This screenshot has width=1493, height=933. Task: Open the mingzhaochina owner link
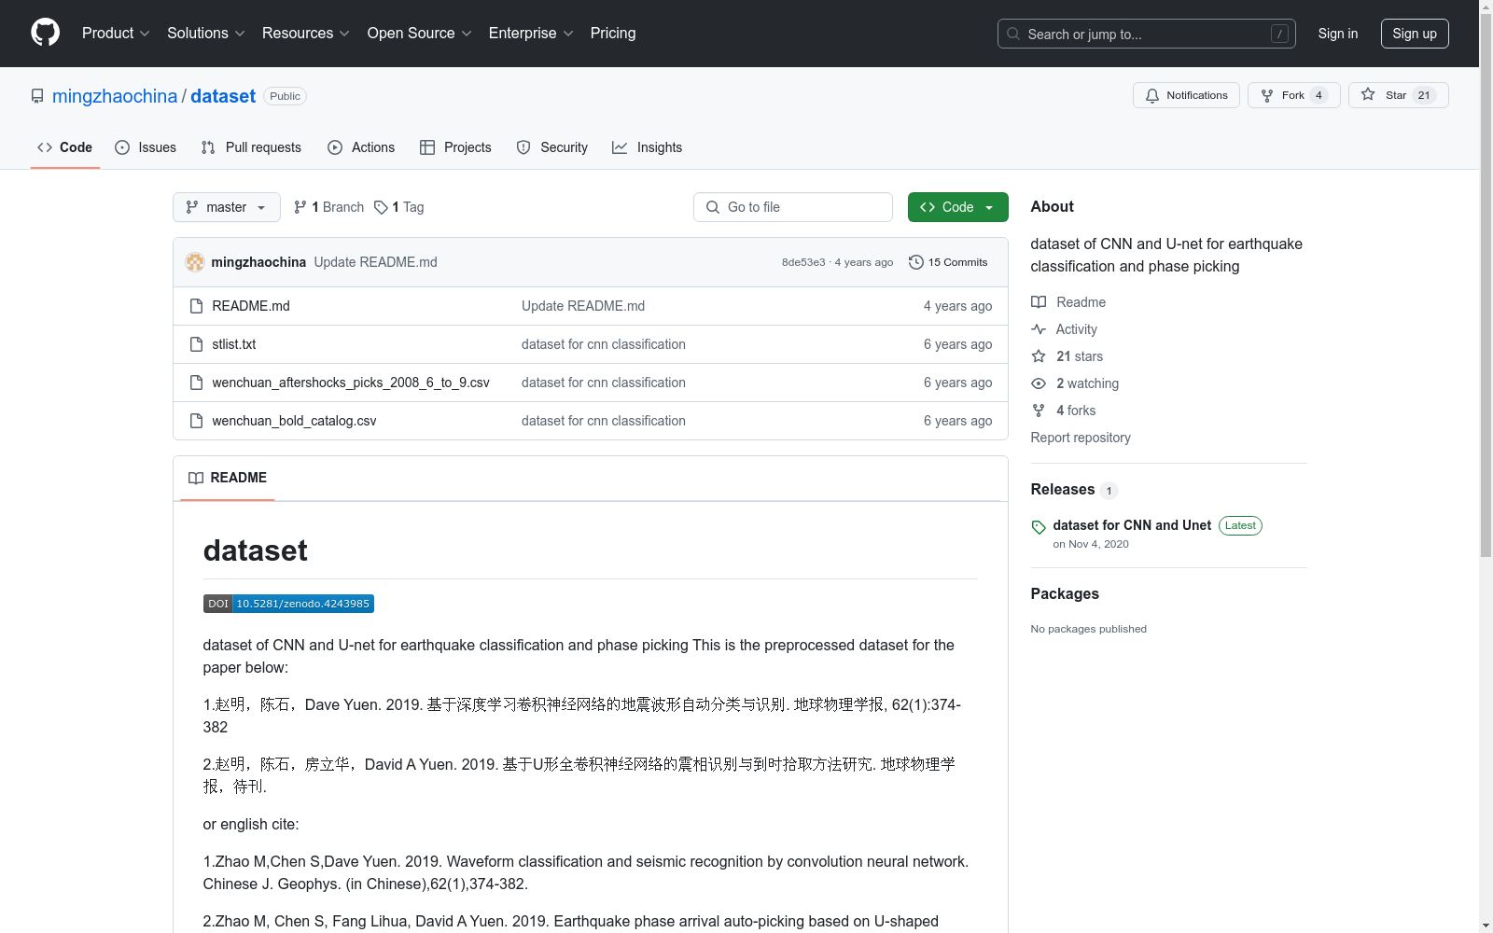point(115,96)
